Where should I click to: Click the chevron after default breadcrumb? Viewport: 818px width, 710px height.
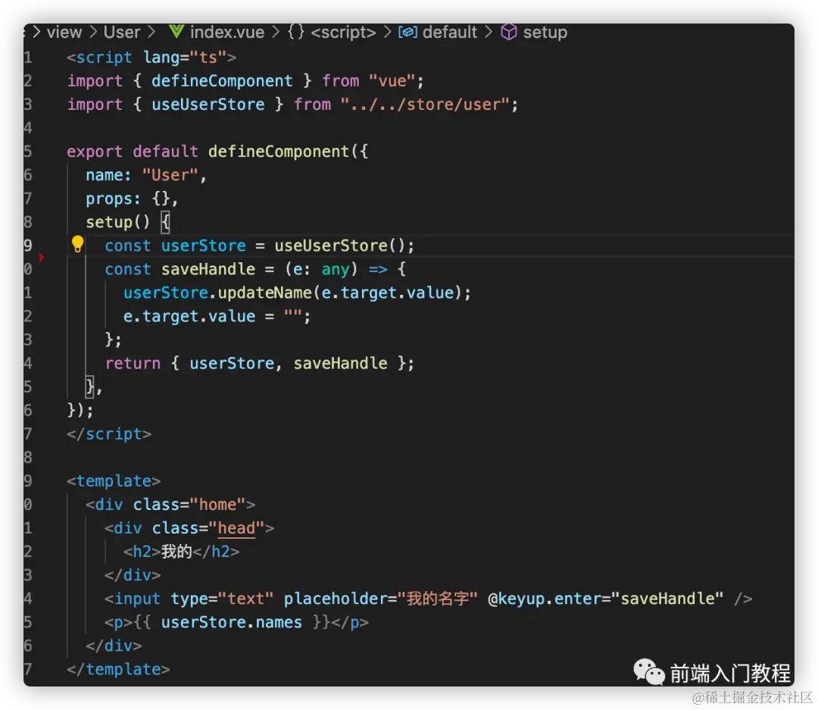(x=489, y=33)
